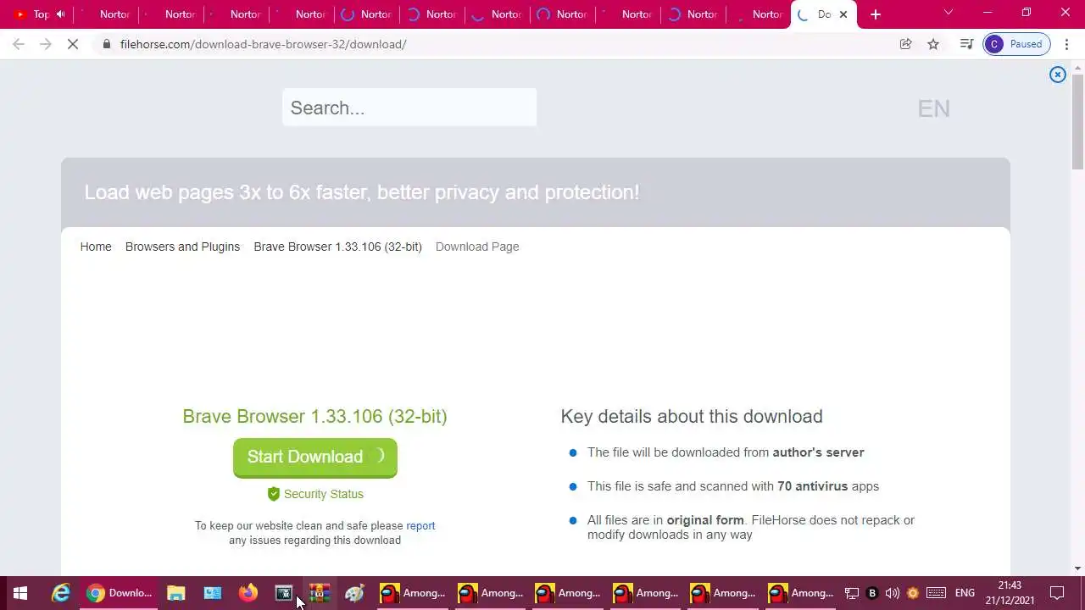Click the page vertical scrollbar thumb

(1078, 122)
